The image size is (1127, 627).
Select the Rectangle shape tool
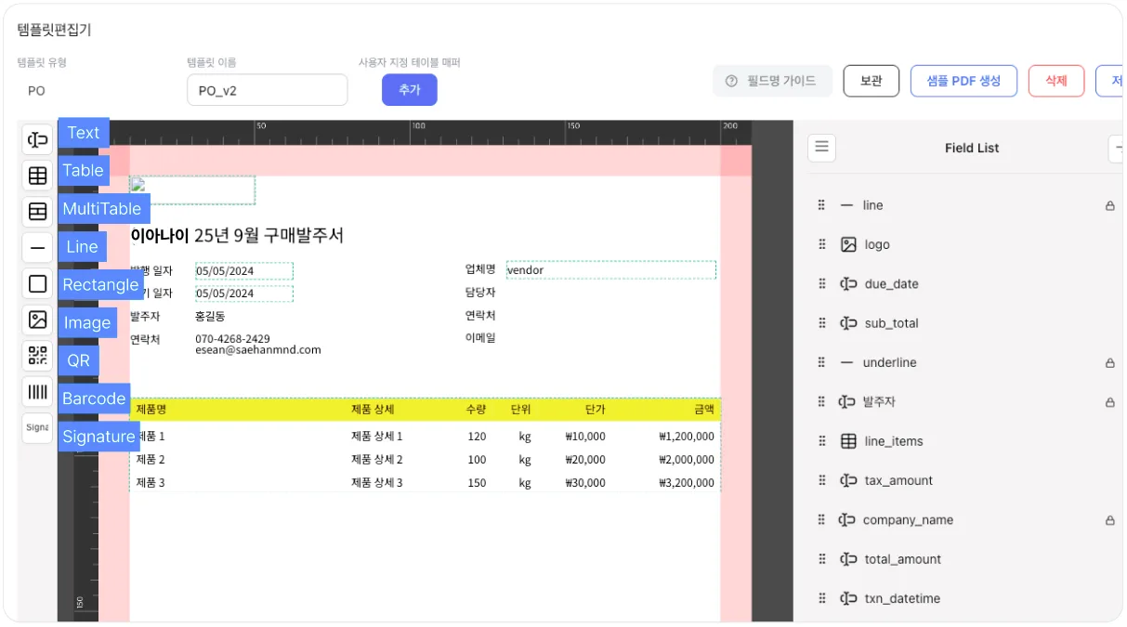click(x=37, y=283)
